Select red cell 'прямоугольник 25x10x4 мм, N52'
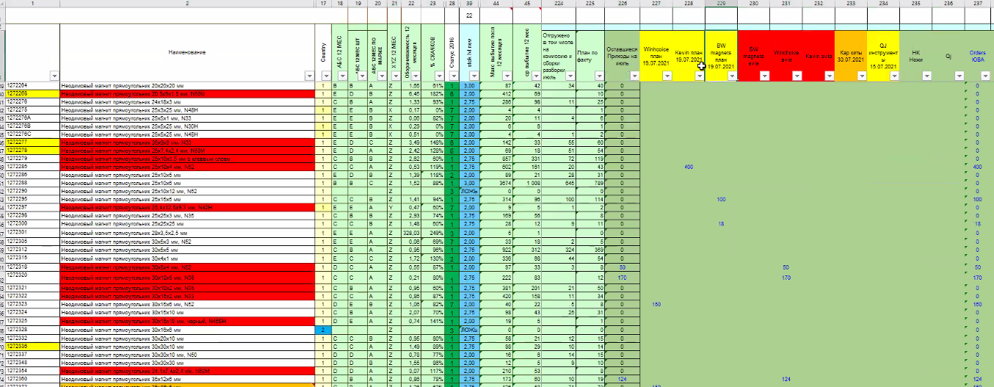The width and height of the screenshot is (994, 387). [x=188, y=166]
